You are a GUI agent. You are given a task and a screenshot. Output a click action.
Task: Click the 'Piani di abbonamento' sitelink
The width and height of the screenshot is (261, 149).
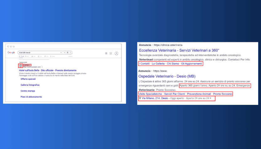click(31, 97)
